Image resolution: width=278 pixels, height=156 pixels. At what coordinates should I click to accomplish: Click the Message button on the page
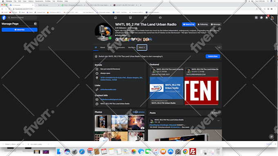pos(215,24)
